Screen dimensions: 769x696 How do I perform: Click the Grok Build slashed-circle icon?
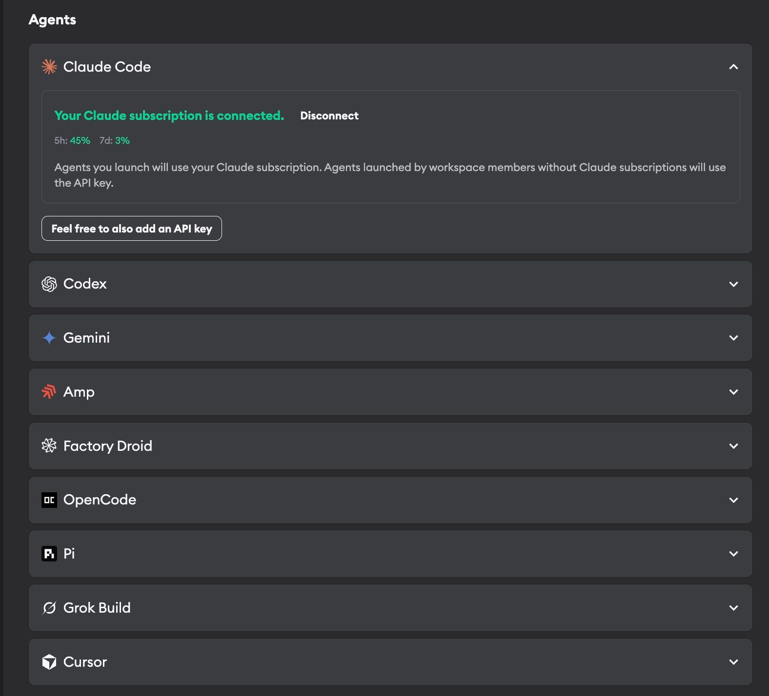coord(49,608)
